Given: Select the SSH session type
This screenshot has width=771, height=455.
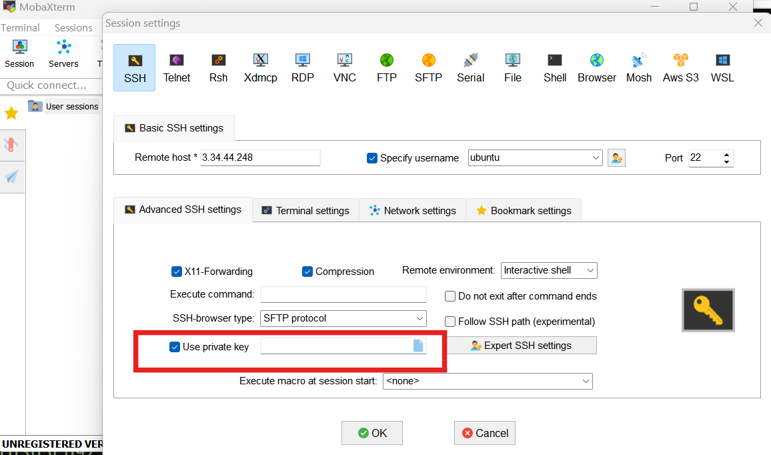Looking at the screenshot, I should tap(134, 68).
